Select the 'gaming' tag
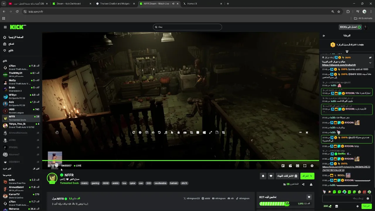The height and width of the screenshot is (211, 375). point(95,183)
